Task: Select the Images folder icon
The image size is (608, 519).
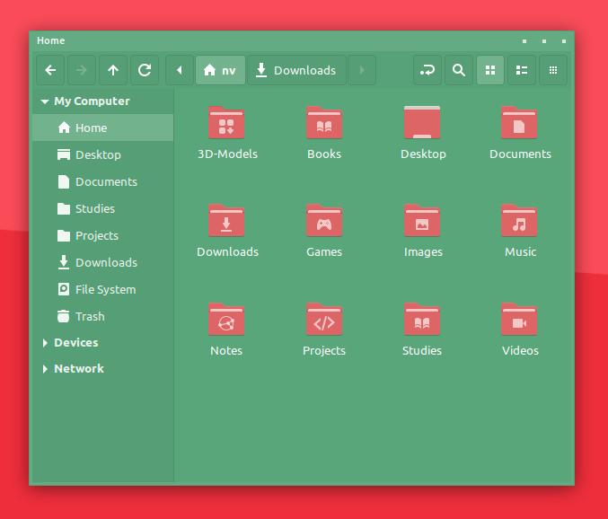Action: pyautogui.click(x=422, y=220)
